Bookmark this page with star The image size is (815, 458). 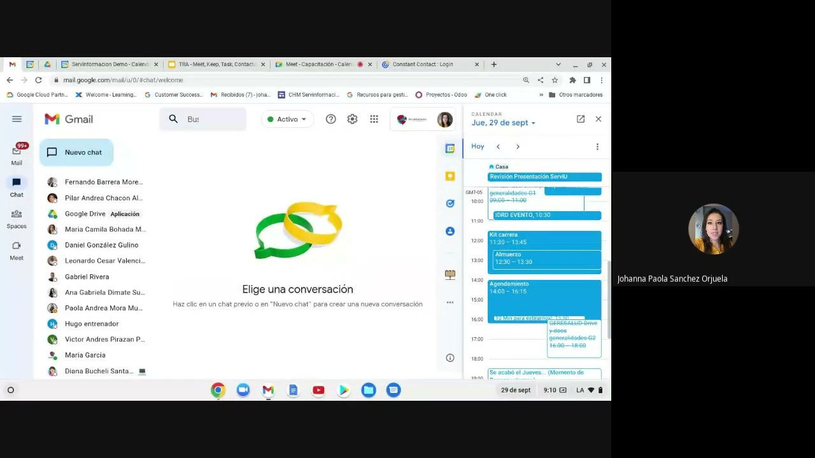(555, 80)
